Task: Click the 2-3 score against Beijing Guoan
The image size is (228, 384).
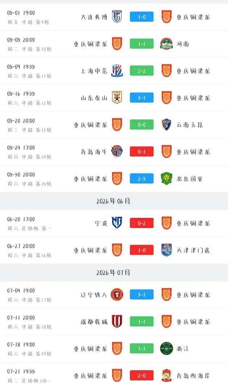Action: (142, 178)
